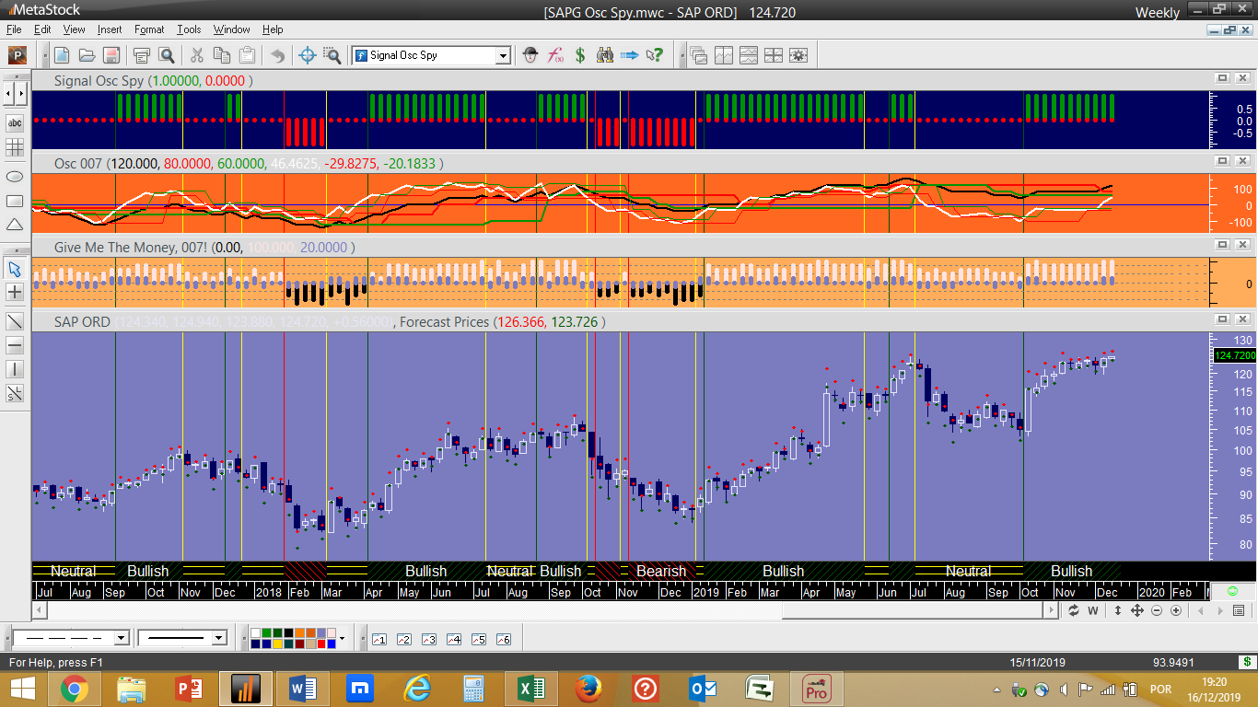
Task: Launch The Explorer binoculars tool
Action: (x=605, y=55)
